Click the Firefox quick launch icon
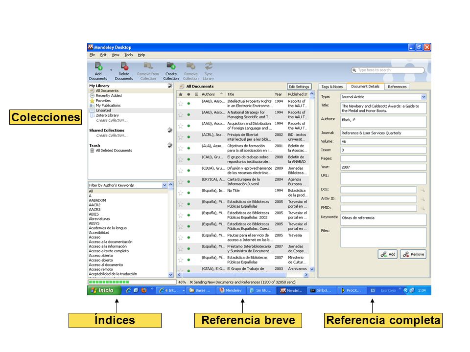 click(x=144, y=290)
